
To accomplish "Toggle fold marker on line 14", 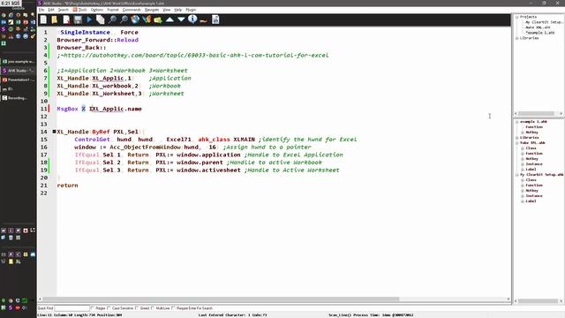I will 54,132.
